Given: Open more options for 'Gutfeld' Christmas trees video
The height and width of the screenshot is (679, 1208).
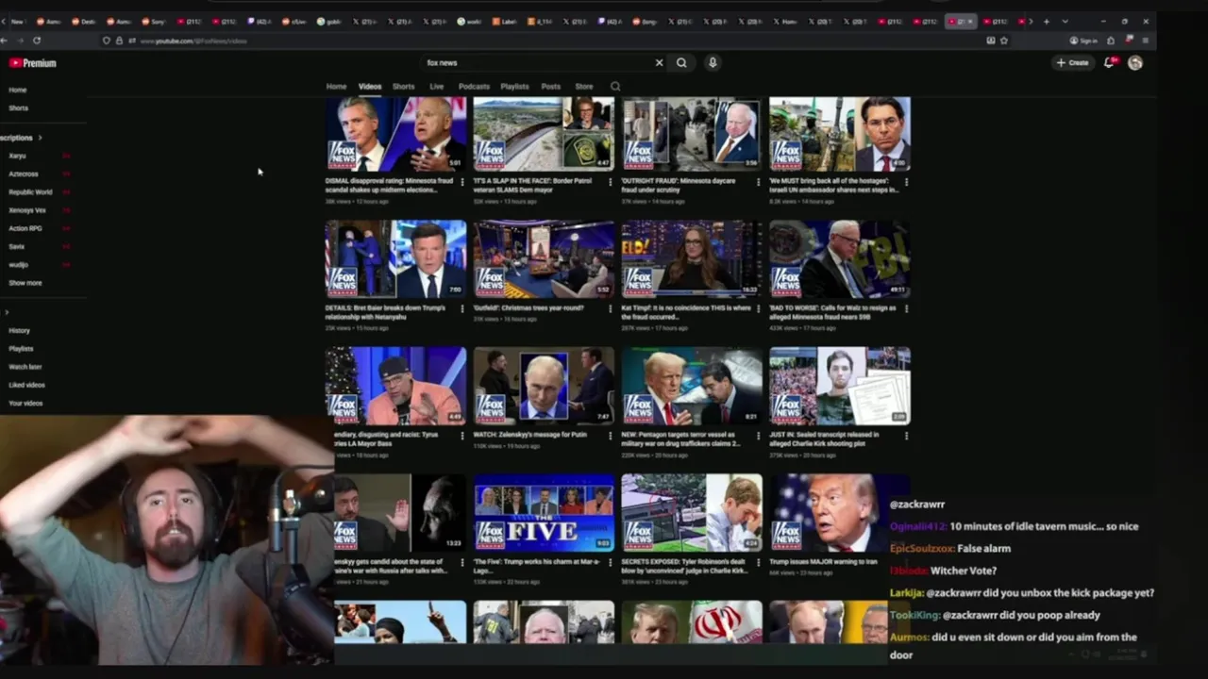Looking at the screenshot, I should pyautogui.click(x=610, y=309).
